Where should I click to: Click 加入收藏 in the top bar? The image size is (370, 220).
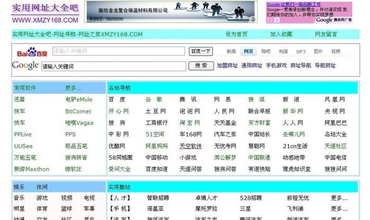281,34
